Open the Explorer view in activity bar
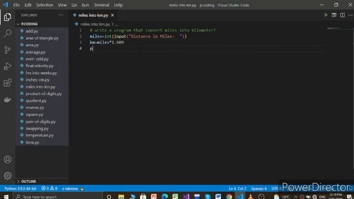This screenshot has height=199, width=354. 7,17
